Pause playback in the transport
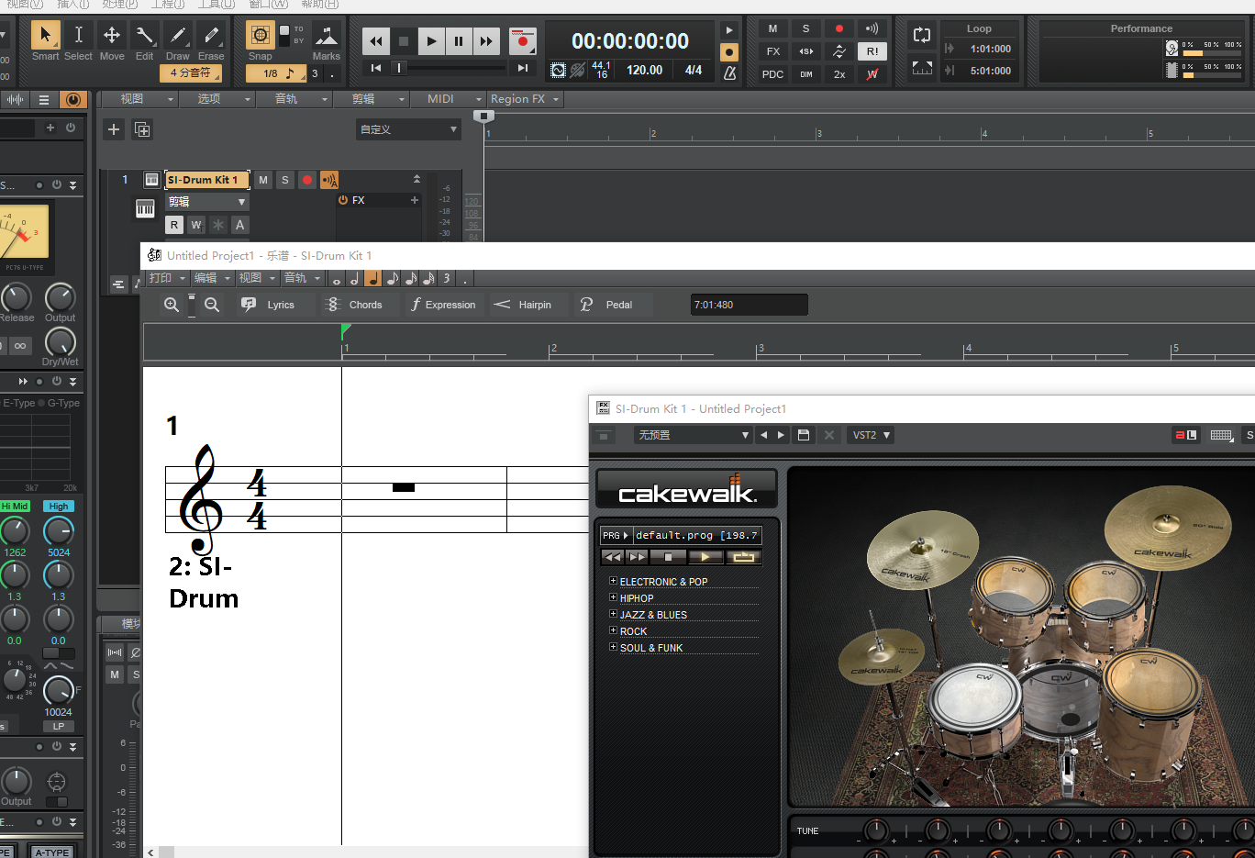 [459, 40]
